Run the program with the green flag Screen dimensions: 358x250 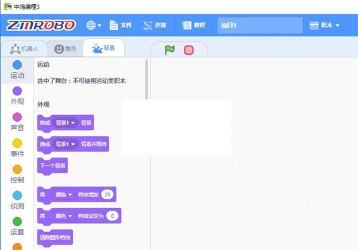(169, 50)
